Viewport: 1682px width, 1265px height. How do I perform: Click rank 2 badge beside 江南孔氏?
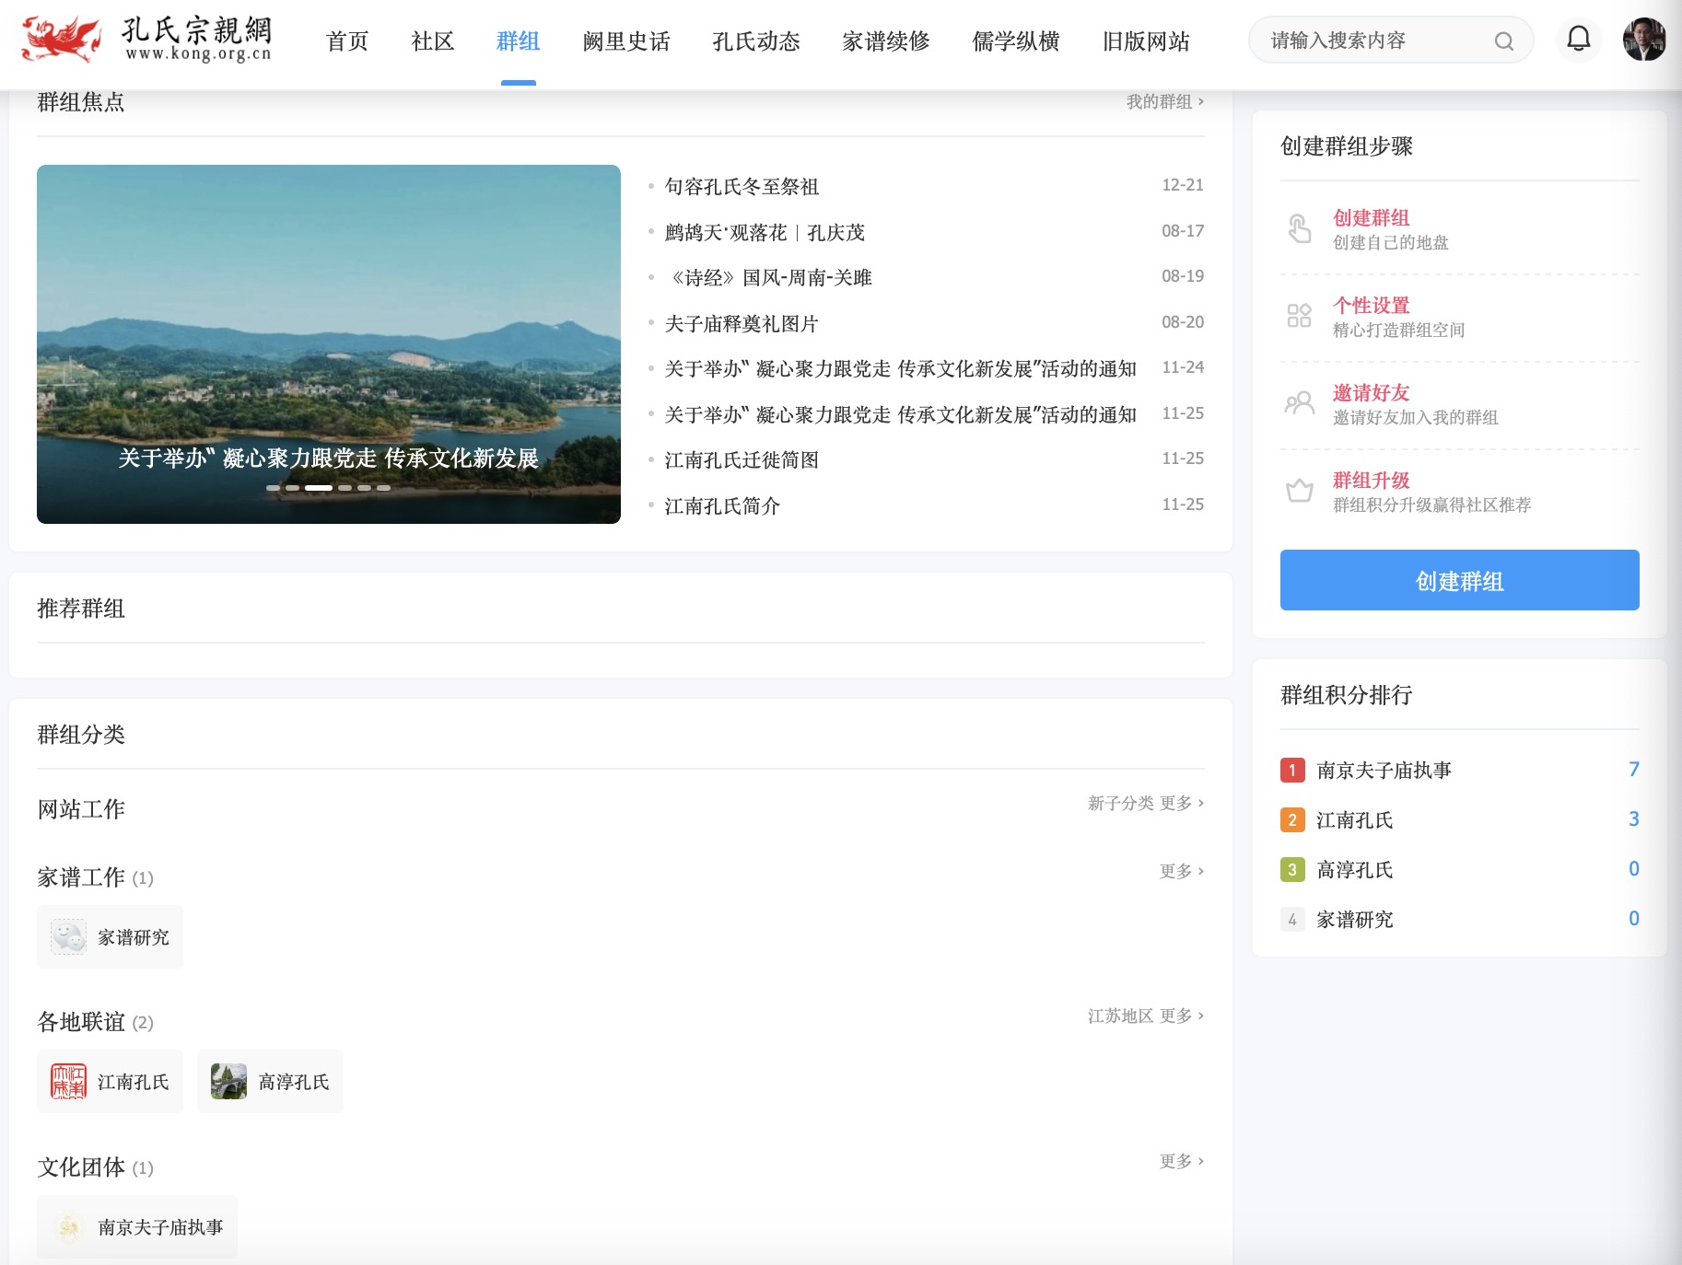[1292, 819]
